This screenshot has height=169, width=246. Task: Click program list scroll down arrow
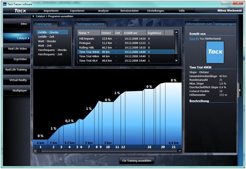(176, 61)
